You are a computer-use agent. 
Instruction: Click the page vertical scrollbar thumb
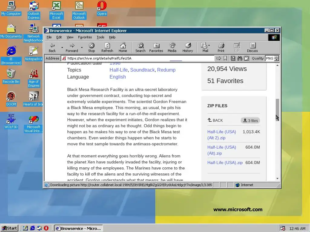[x=277, y=109]
